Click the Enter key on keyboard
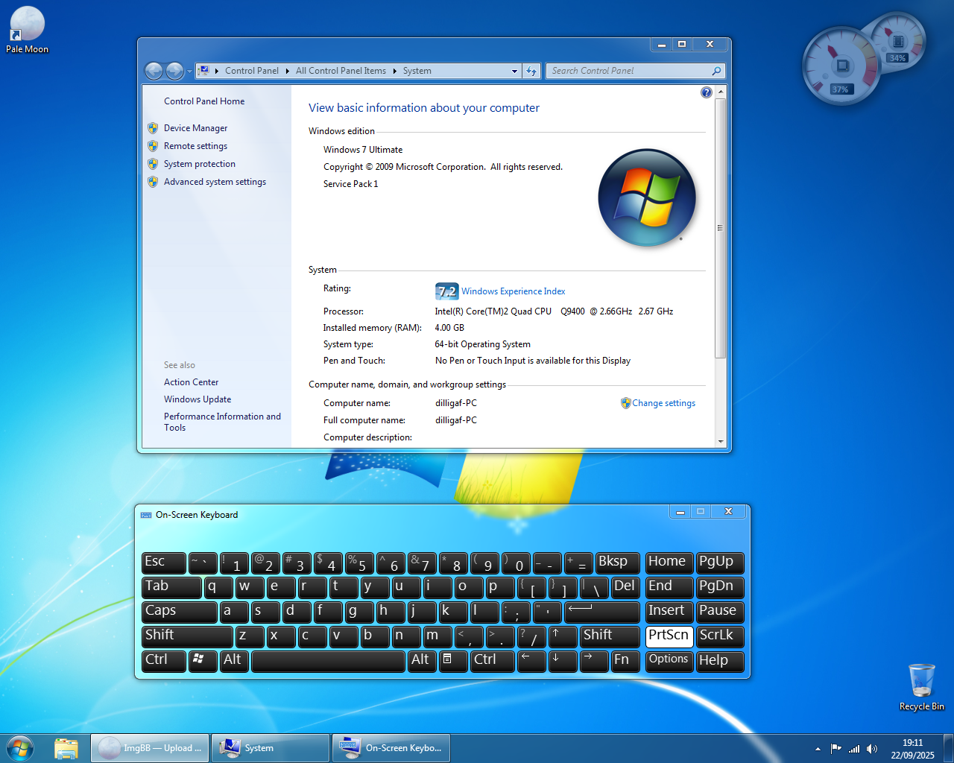This screenshot has width=954, height=763. click(x=602, y=612)
